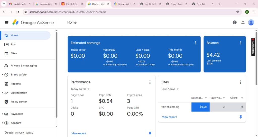Click View report link in Performance card

(x=79, y=133)
